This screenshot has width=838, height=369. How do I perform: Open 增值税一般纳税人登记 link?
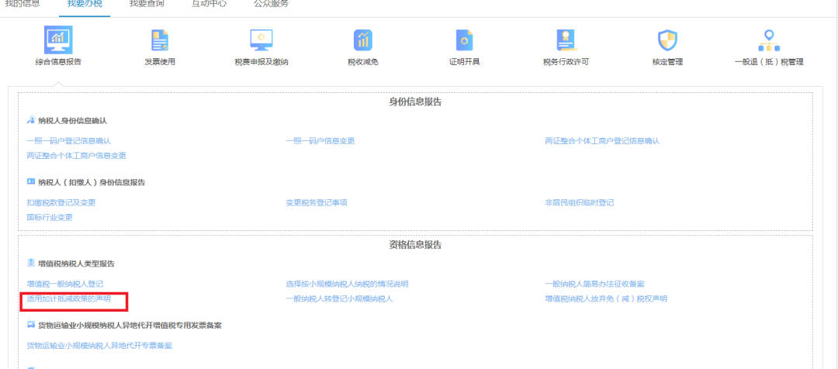64,284
